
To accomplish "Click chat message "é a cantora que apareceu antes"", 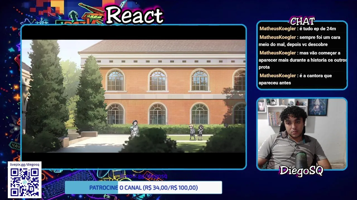I will (x=295, y=79).
